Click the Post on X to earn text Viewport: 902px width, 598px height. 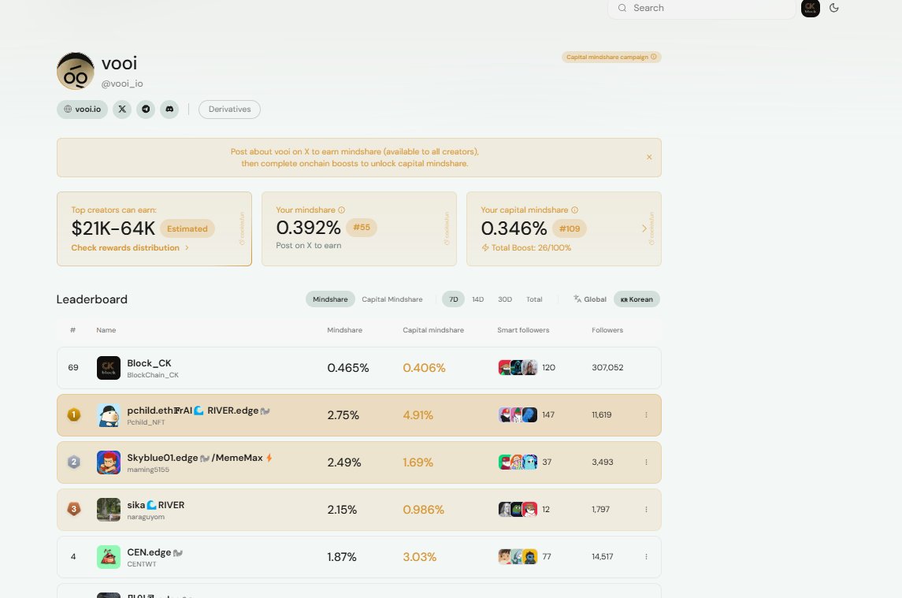(308, 245)
